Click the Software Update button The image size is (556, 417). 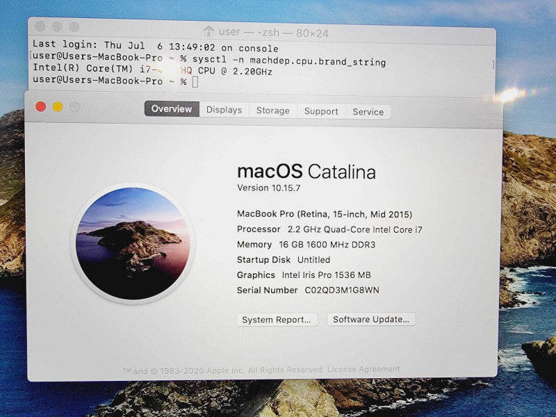(371, 319)
